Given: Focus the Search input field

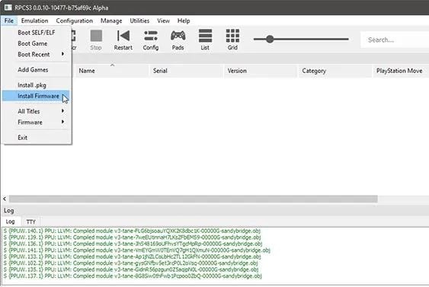Looking at the screenshot, I should pyautogui.click(x=395, y=40).
